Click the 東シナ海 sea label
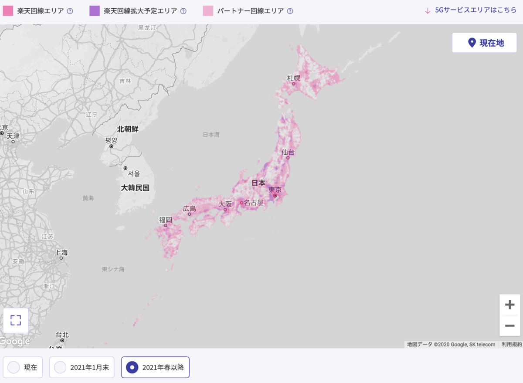Image resolution: width=523 pixels, height=383 pixels. click(x=113, y=269)
